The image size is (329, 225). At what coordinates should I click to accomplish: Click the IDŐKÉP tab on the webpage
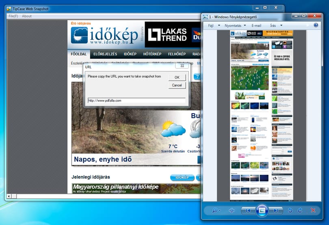point(130,54)
